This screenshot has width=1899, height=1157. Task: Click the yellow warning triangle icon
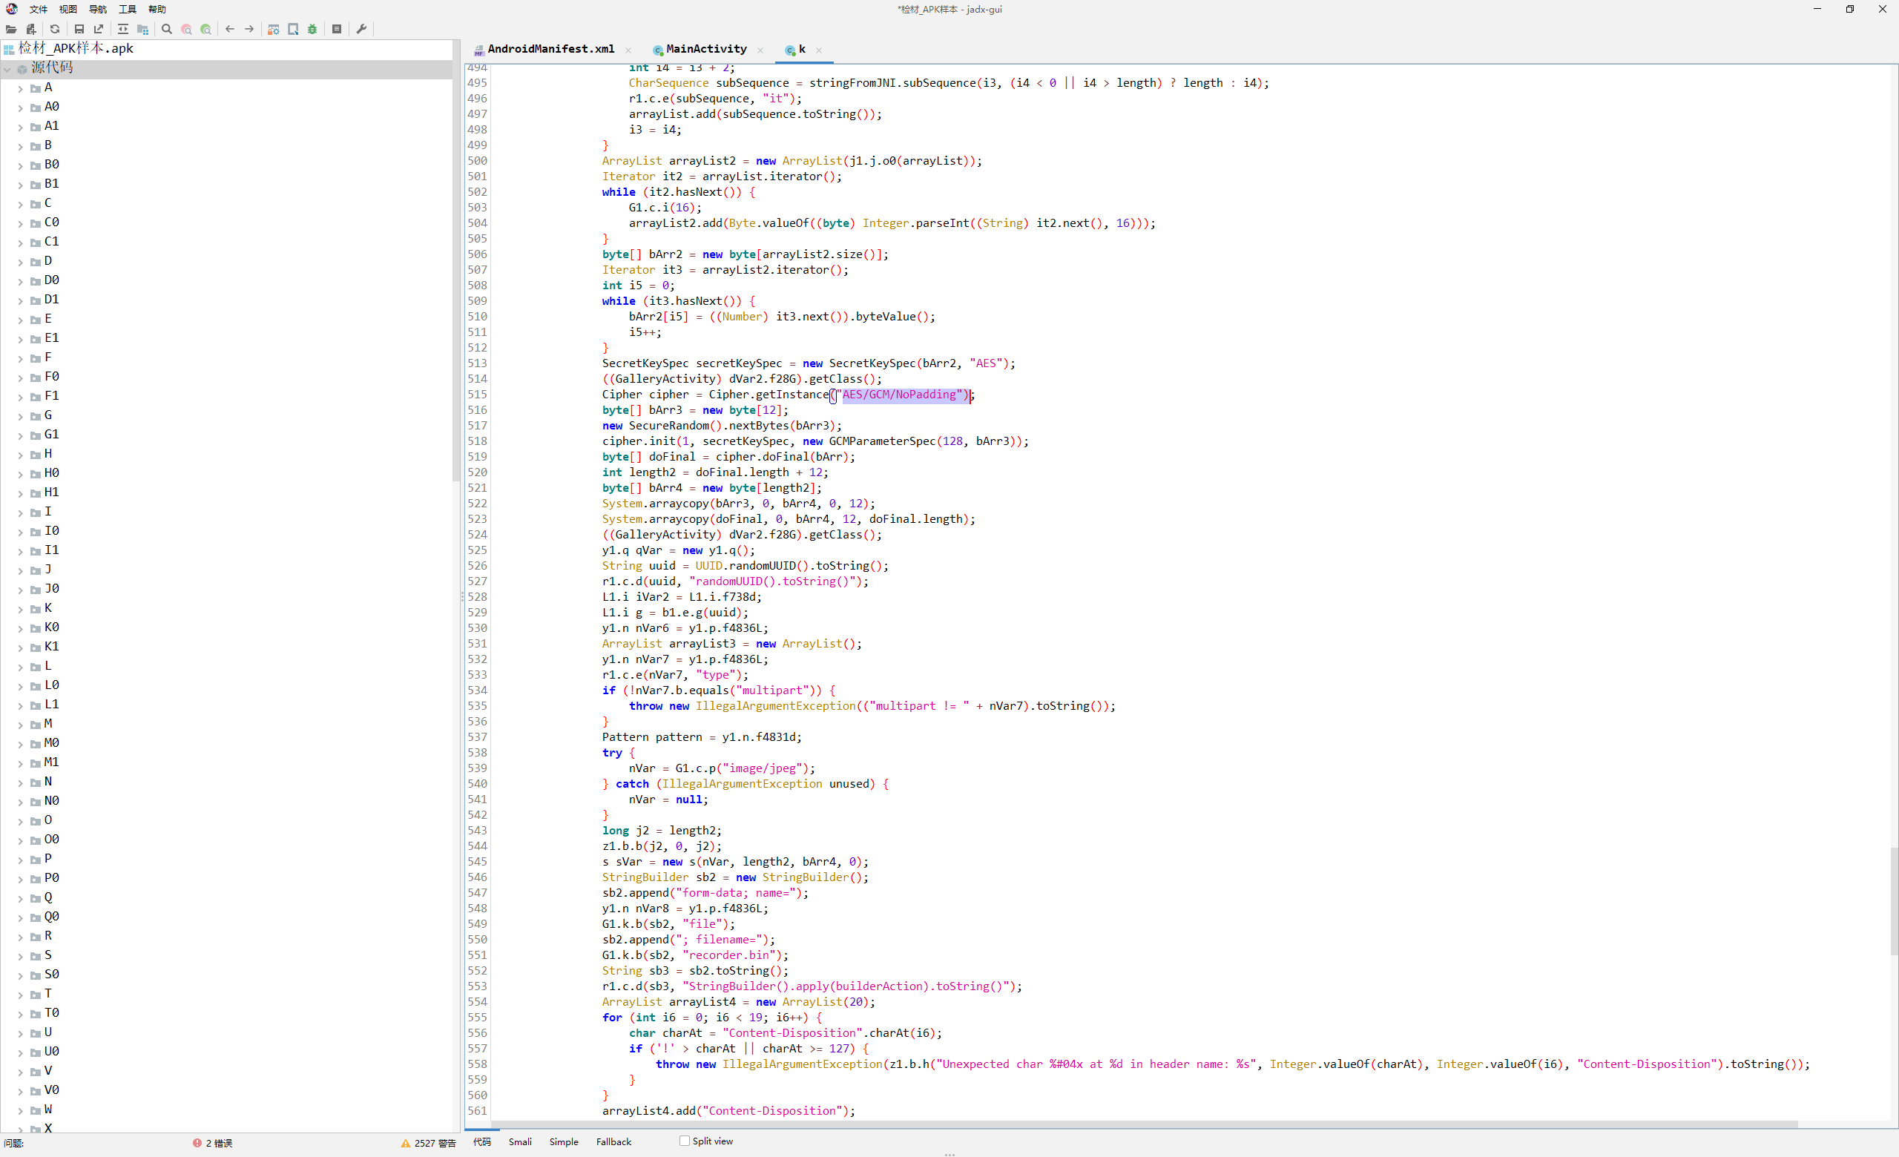tap(405, 1143)
